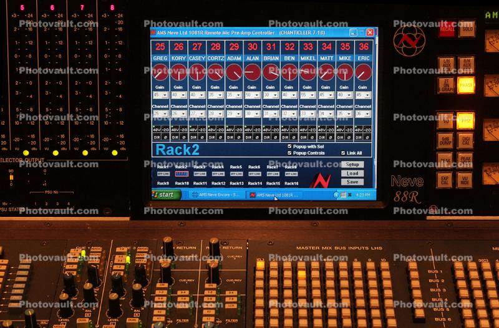Click the red Neve logo in the rack panel
499x328 pixels.
(x=320, y=181)
